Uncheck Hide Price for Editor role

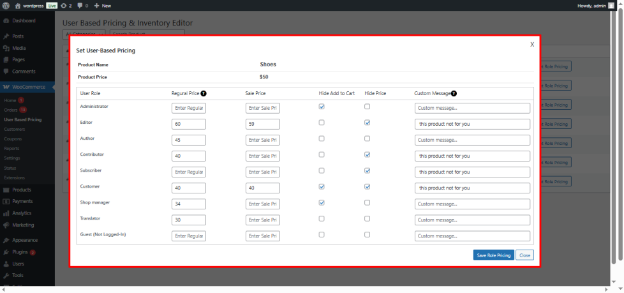367,123
